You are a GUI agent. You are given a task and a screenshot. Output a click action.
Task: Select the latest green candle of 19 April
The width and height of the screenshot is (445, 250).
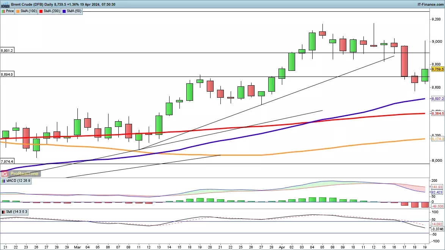425,75
